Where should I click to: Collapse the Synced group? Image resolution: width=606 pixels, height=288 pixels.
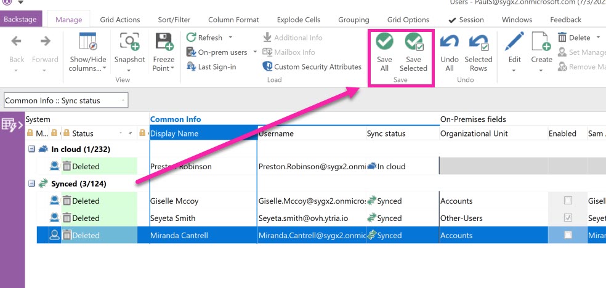click(x=31, y=183)
